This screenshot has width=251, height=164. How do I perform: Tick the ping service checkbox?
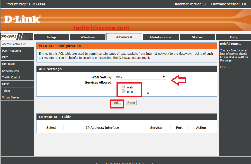coord(123,91)
